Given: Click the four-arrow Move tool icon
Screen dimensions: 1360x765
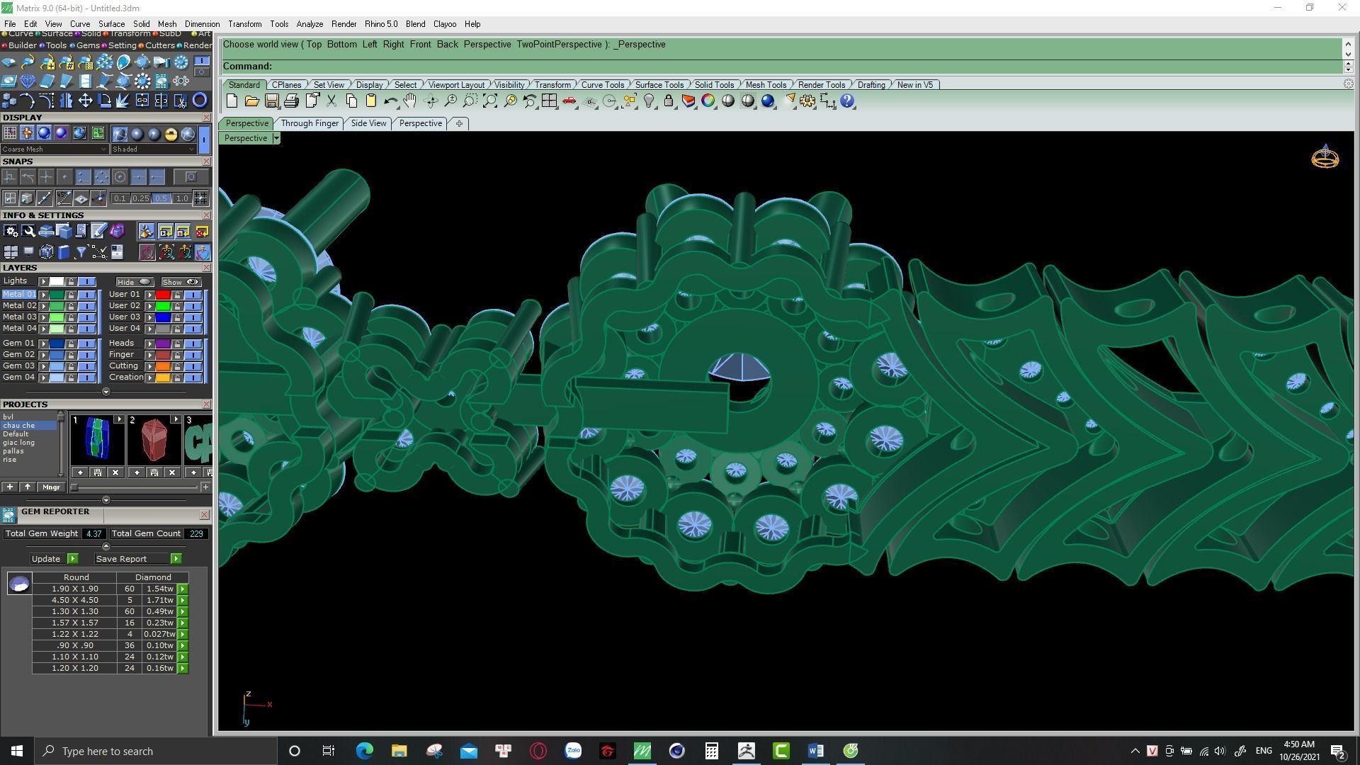Looking at the screenshot, I should click(x=85, y=101).
